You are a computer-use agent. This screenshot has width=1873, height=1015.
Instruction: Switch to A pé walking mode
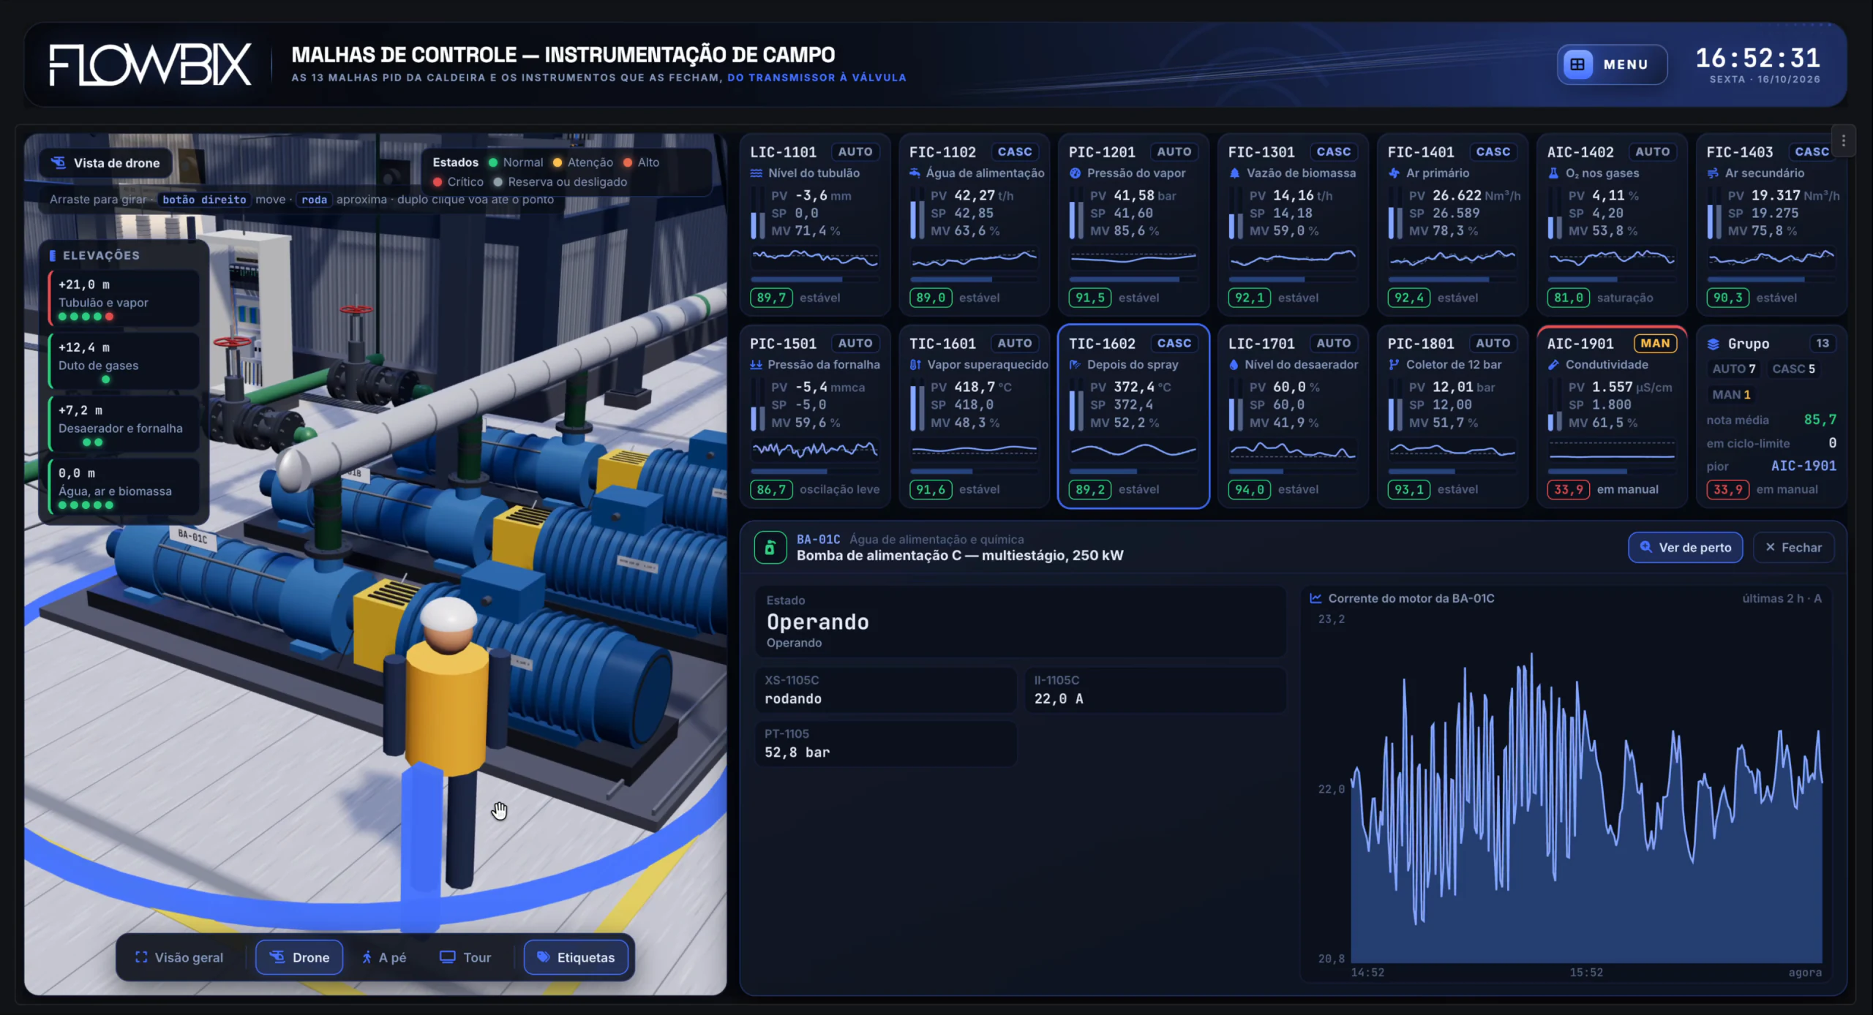pyautogui.click(x=384, y=957)
